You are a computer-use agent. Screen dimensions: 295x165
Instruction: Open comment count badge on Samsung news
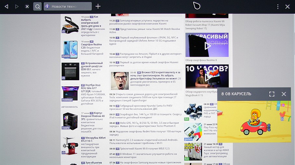pyautogui.click(x=117, y=21)
